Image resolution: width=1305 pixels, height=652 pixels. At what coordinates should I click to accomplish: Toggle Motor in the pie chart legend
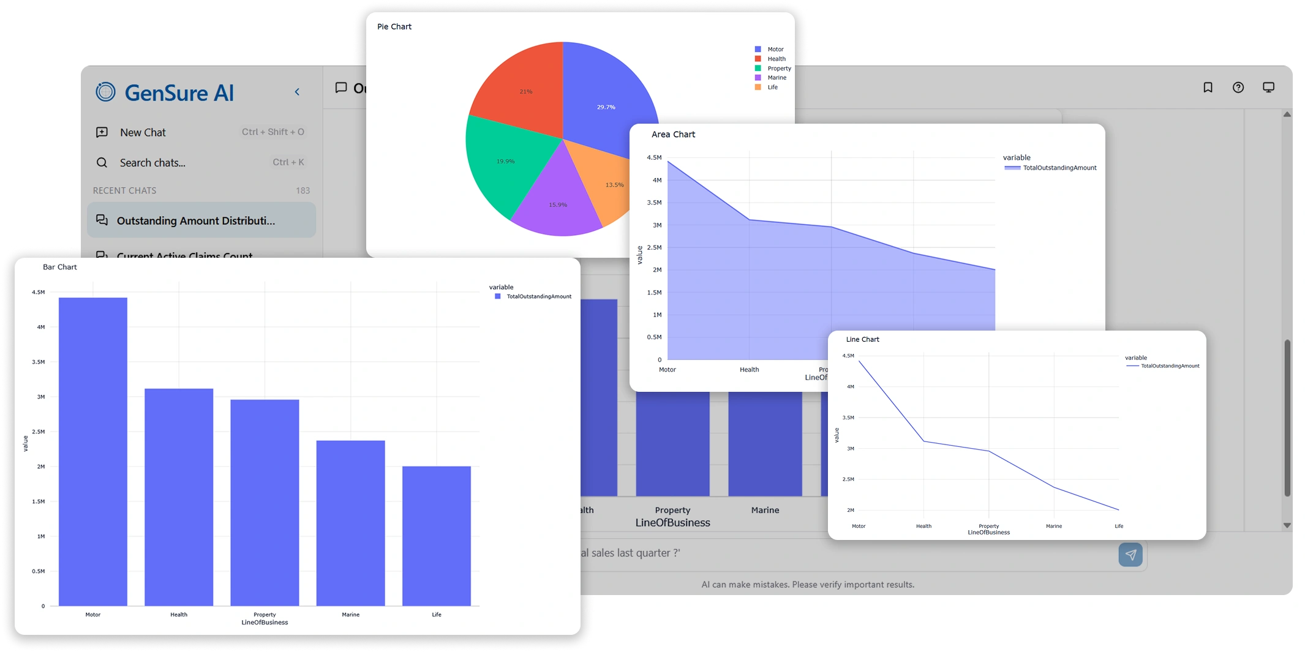click(775, 50)
